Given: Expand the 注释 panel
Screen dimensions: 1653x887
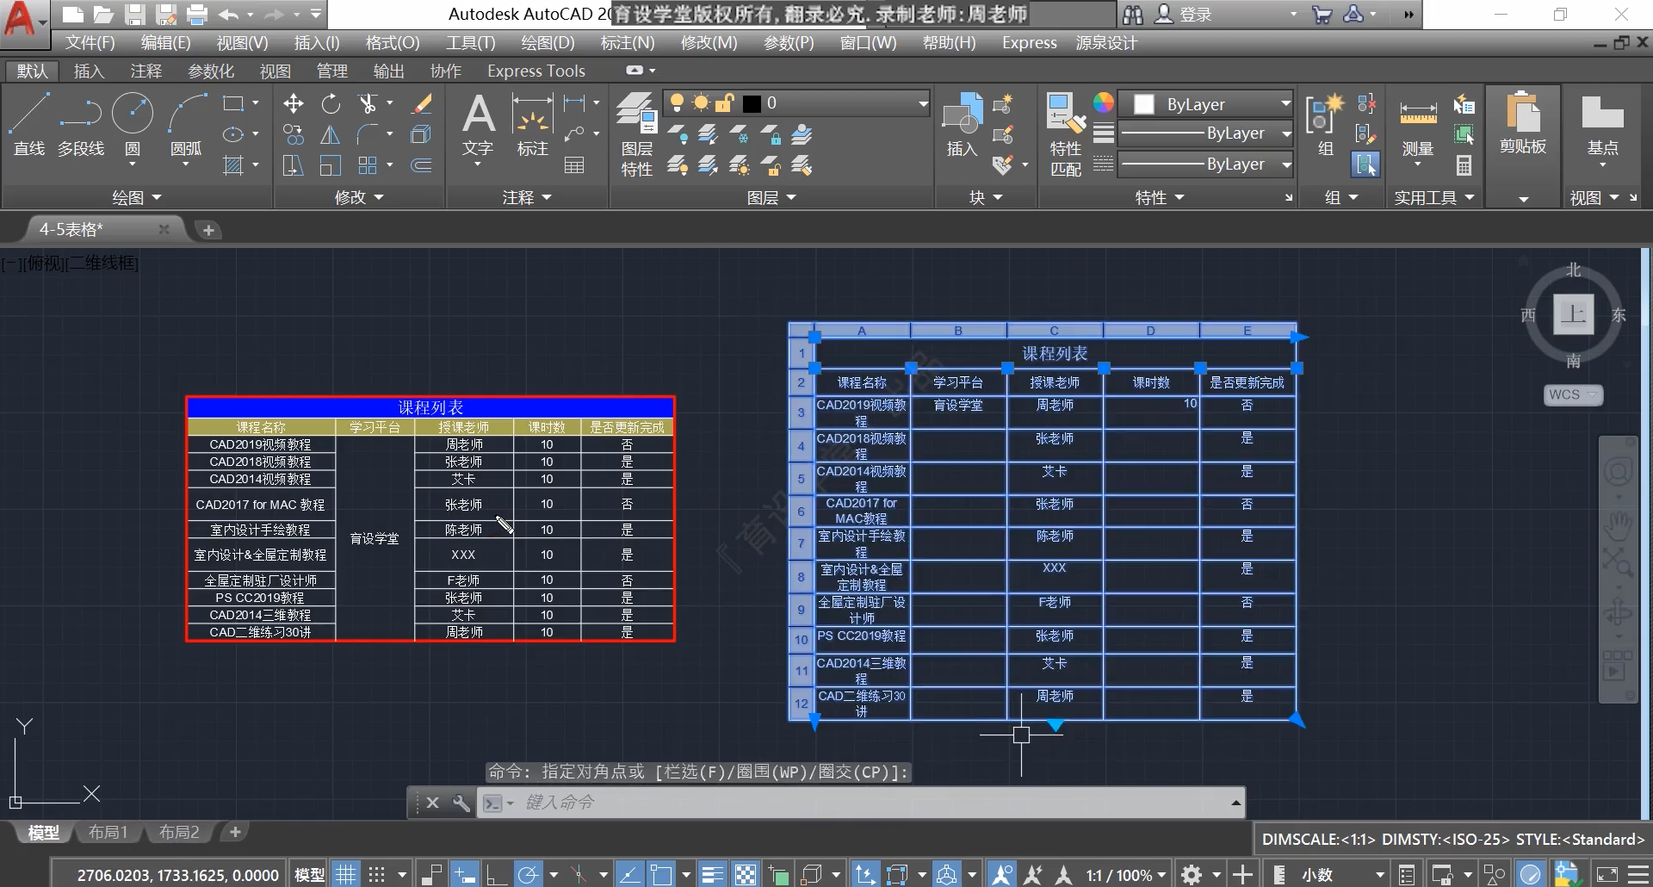Looking at the screenshot, I should pos(527,198).
